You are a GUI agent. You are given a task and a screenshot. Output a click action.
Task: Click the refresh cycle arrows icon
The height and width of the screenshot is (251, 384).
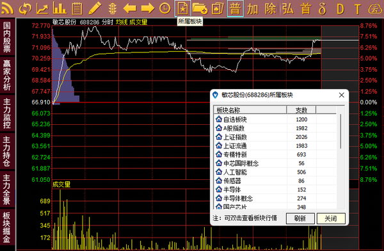pyautogui.click(x=24, y=8)
